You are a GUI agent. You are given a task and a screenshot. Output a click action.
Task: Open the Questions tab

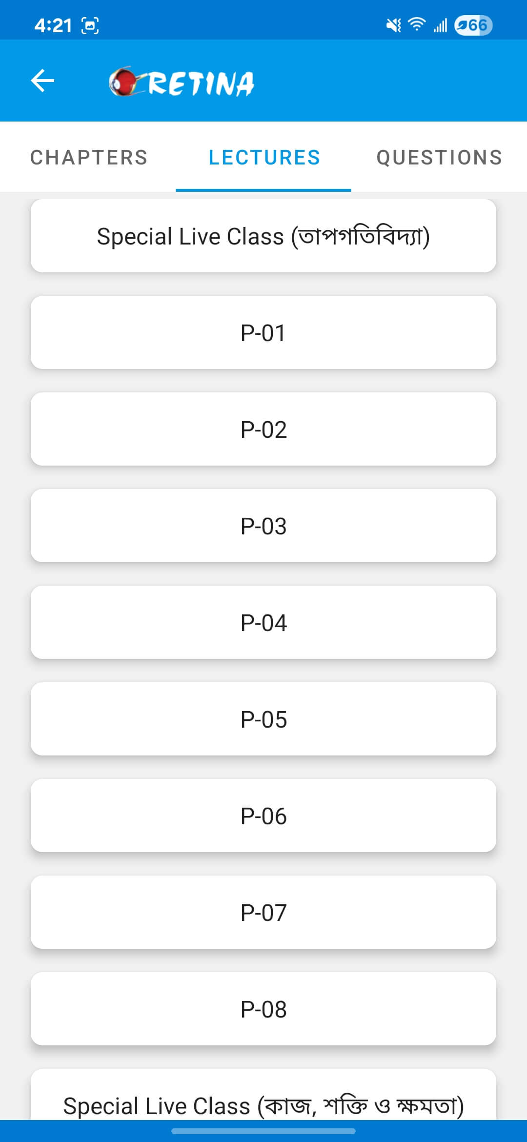coord(439,158)
